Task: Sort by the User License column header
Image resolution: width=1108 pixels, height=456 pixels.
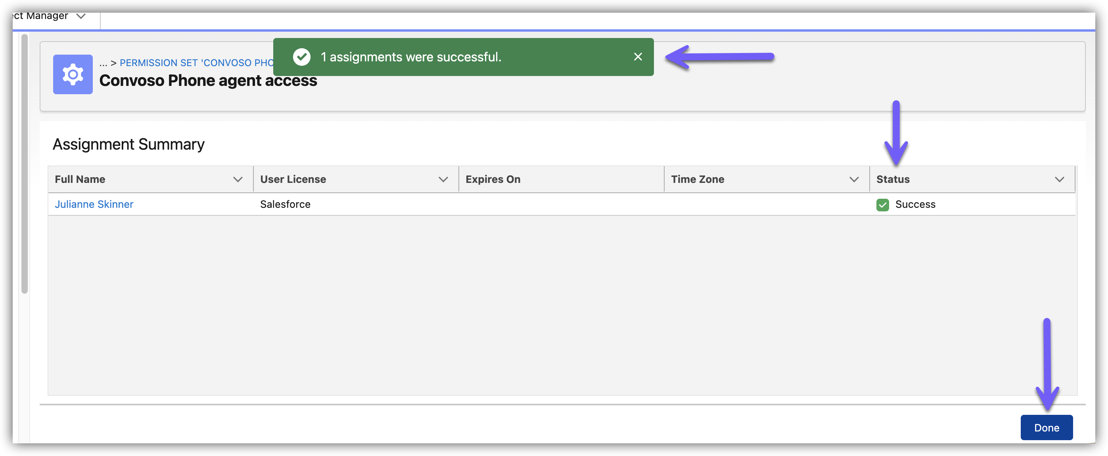Action: click(x=293, y=179)
